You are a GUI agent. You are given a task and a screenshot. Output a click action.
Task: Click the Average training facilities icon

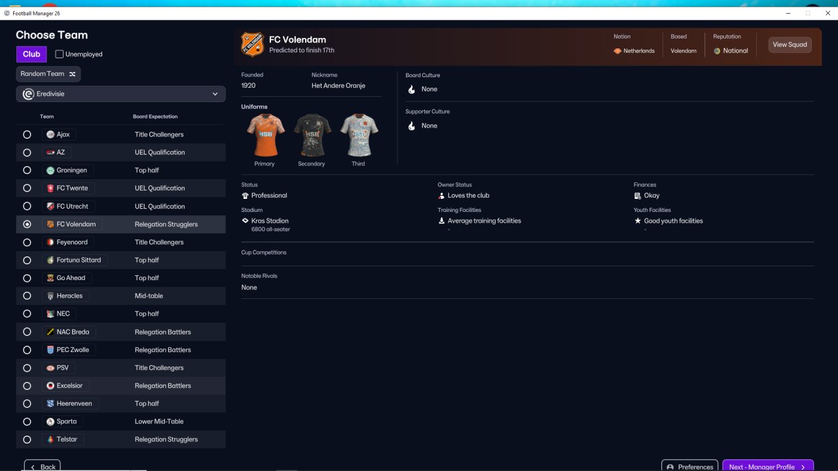[x=441, y=221]
